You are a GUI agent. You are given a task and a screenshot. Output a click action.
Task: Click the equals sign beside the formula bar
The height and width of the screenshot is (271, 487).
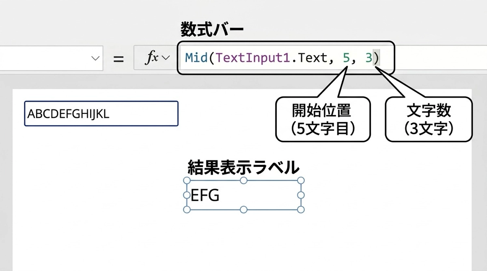[118, 59]
